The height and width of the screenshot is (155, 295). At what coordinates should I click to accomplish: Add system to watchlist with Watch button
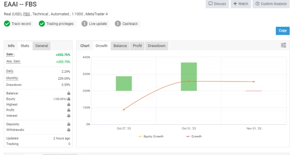[x=240, y=4]
